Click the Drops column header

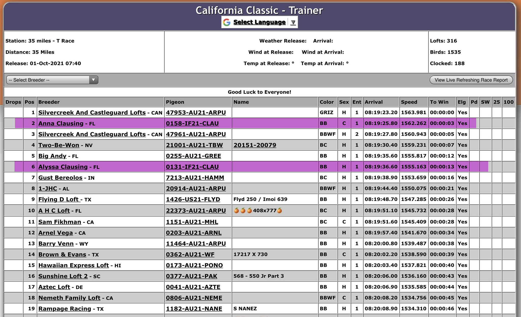pyautogui.click(x=13, y=102)
